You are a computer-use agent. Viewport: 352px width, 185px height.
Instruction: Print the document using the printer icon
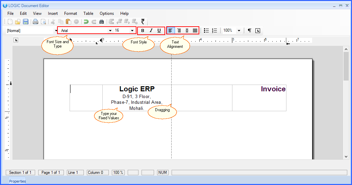coord(35,22)
